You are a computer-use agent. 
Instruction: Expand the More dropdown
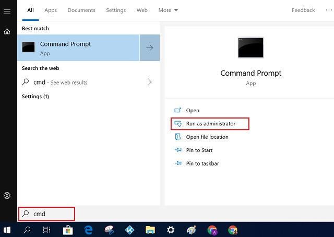pos(168,10)
